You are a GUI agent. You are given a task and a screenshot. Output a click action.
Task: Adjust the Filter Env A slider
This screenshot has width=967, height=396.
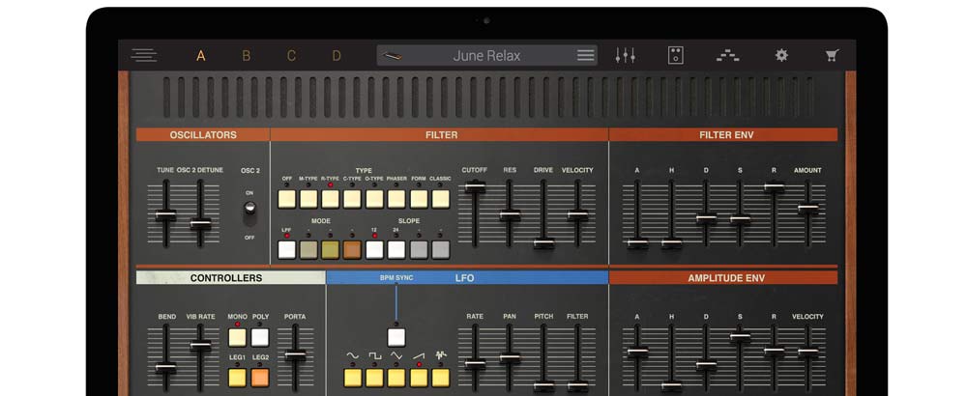point(637,243)
